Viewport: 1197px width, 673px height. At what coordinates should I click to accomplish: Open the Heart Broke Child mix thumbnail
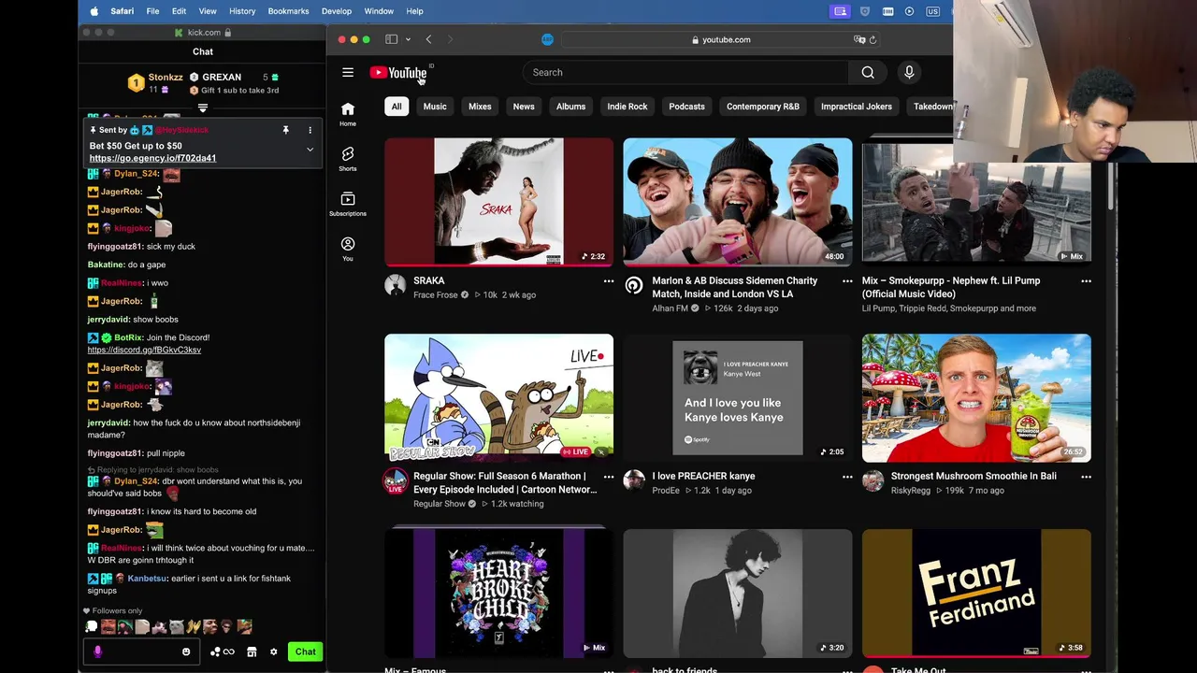[499, 593]
